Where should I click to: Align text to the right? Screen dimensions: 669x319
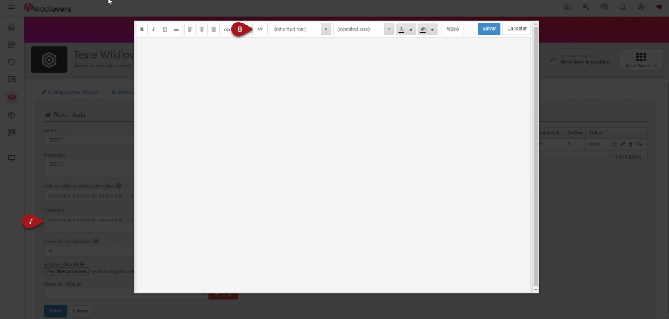pyautogui.click(x=213, y=29)
